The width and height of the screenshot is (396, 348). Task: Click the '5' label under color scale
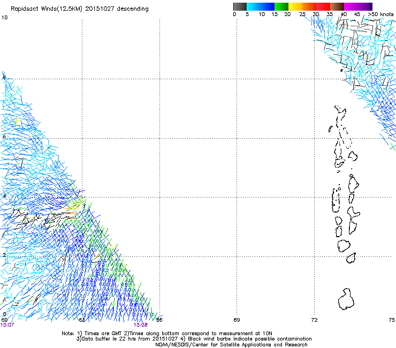click(x=247, y=14)
